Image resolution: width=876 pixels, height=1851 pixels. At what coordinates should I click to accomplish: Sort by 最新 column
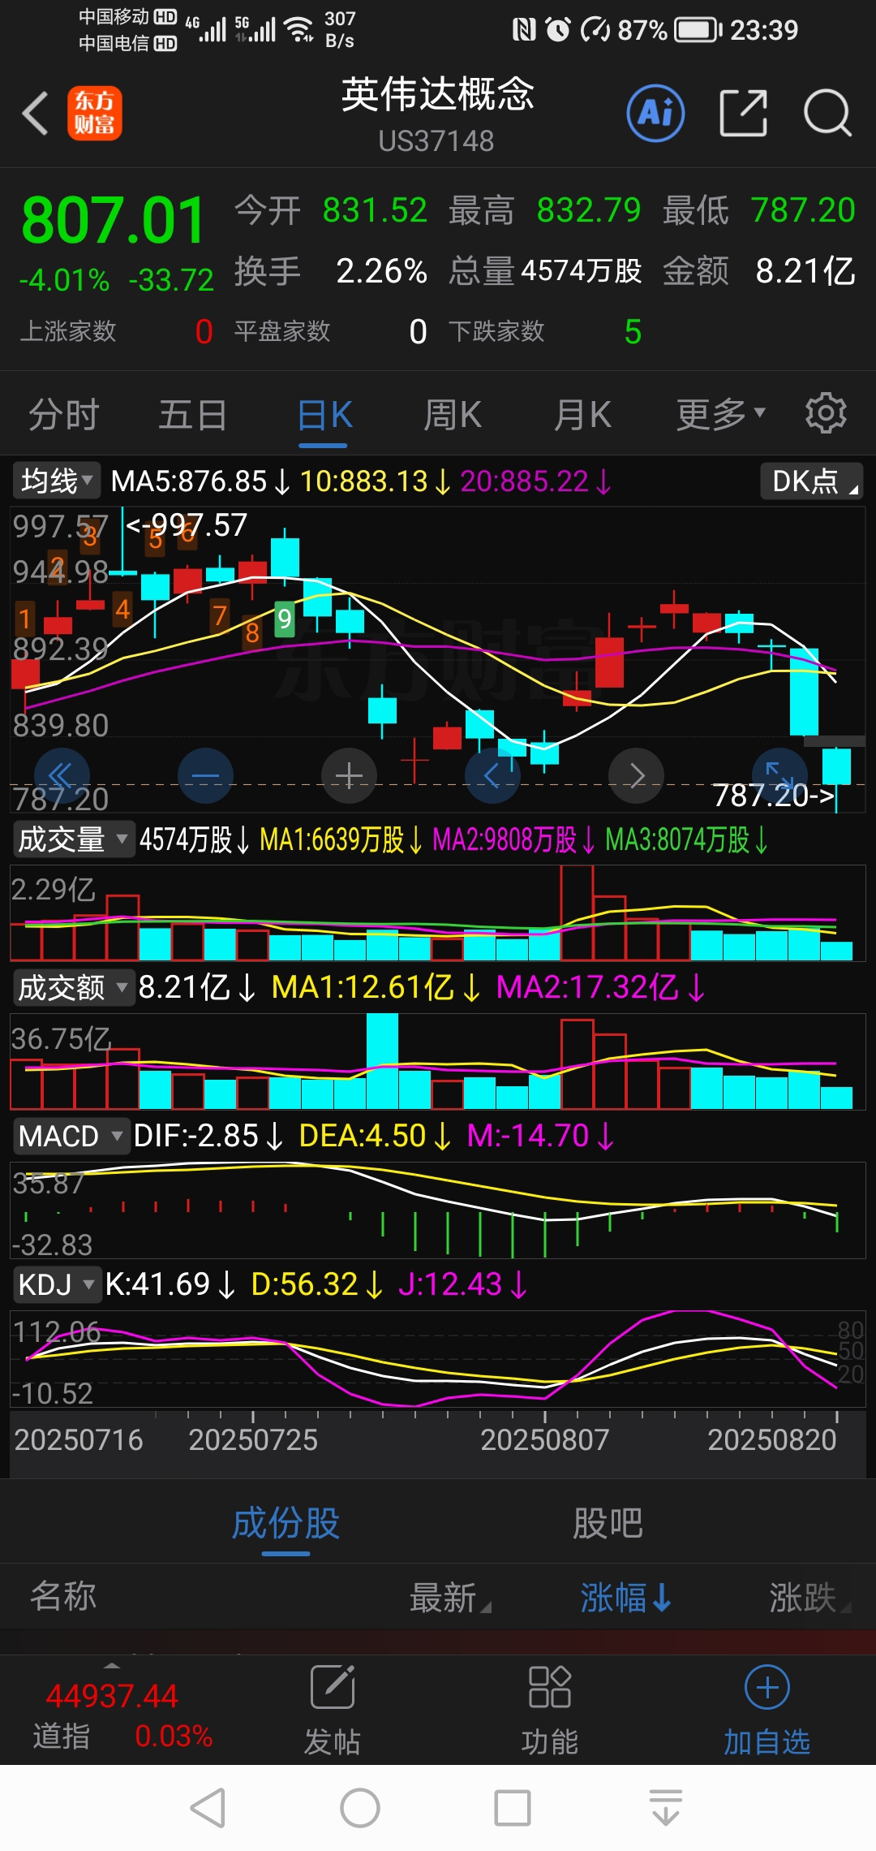pyautogui.click(x=450, y=1598)
